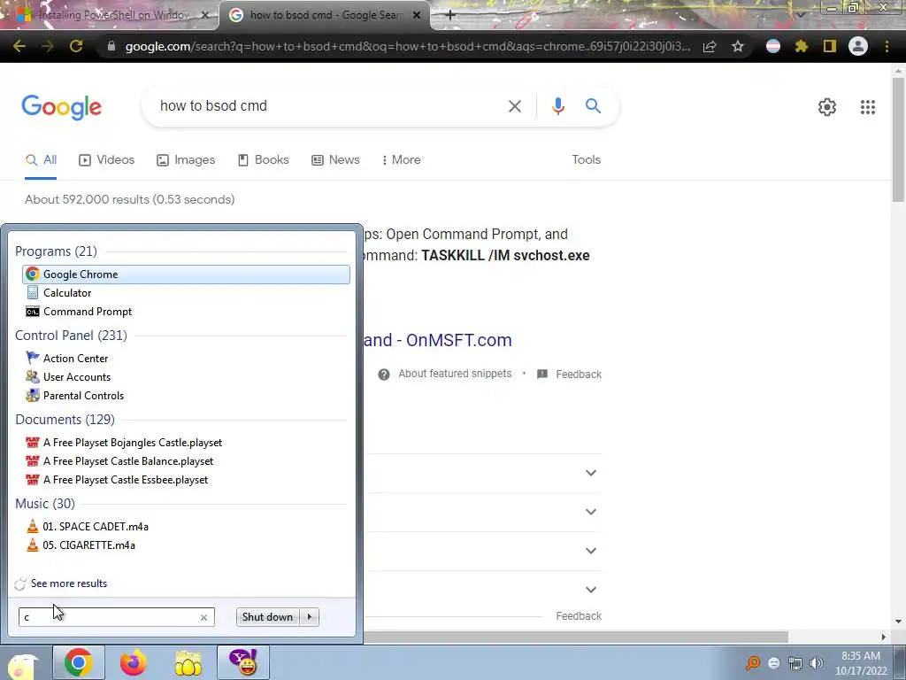Click the Shut down button
Image resolution: width=906 pixels, height=680 pixels.
(267, 617)
